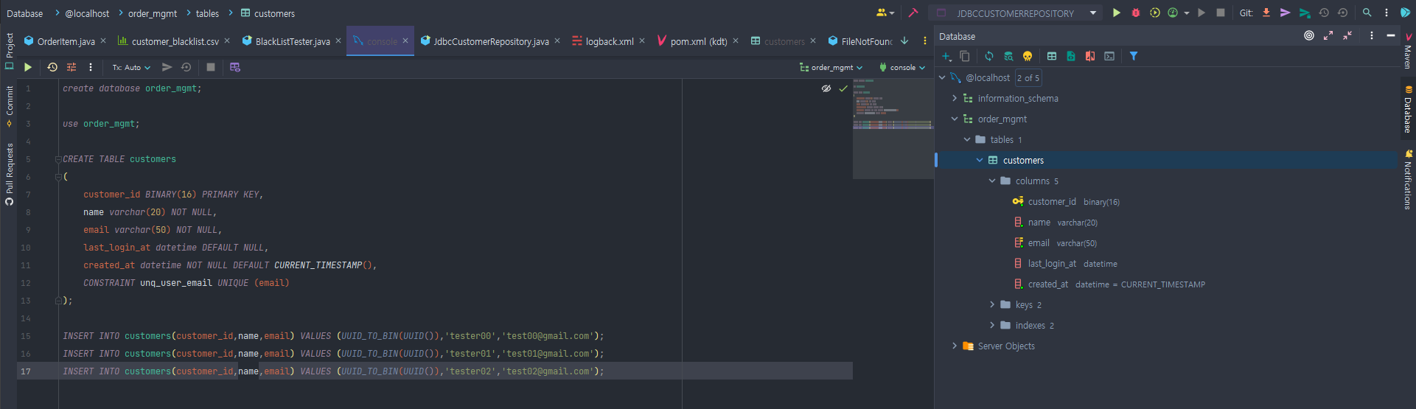Click the '2 of 5' schemas link
The width and height of the screenshot is (1416, 409).
(x=1028, y=77)
